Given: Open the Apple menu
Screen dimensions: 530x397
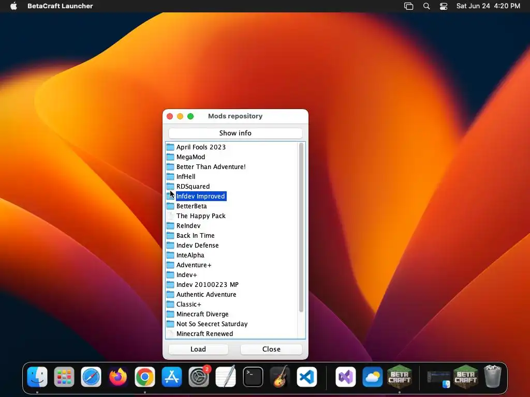Looking at the screenshot, I should (x=13, y=6).
